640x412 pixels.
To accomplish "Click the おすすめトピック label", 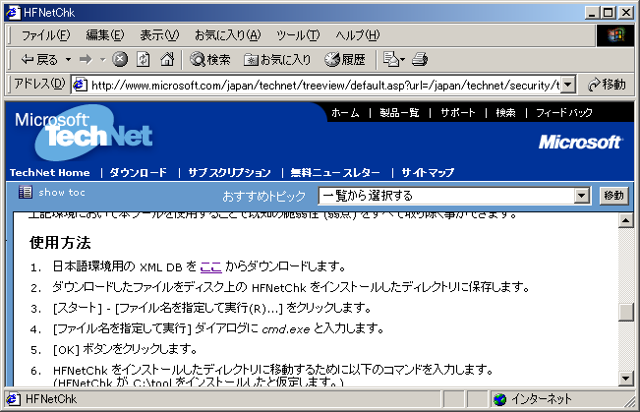I will coord(263,196).
